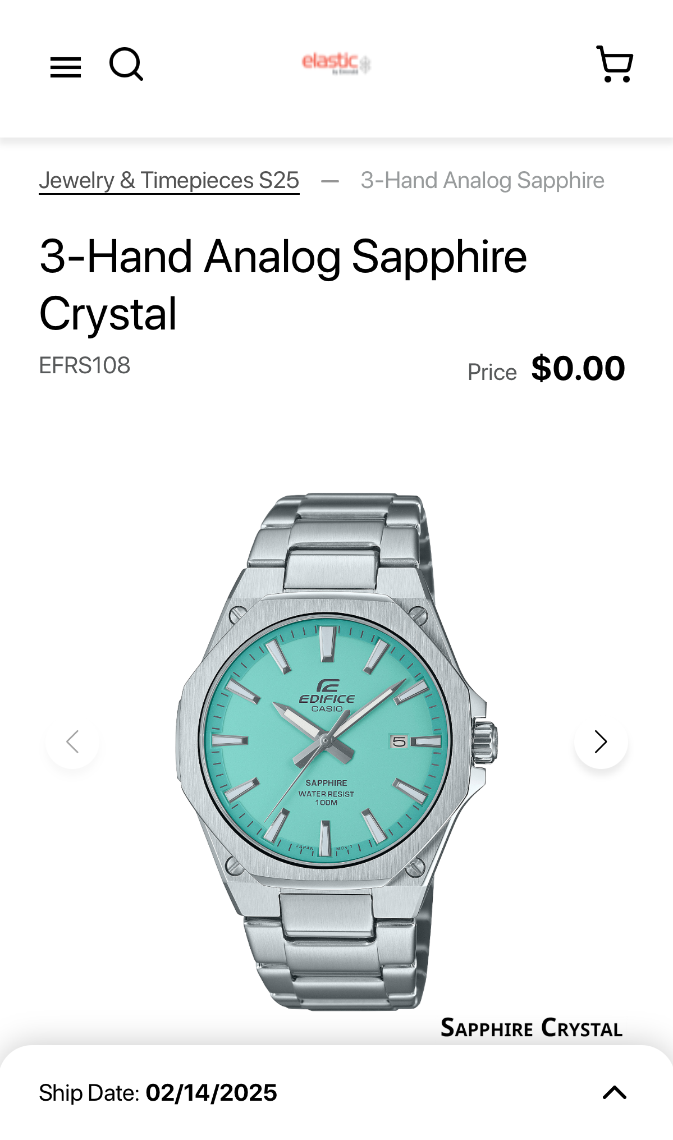Click the breadcrumb dash separator
The width and height of the screenshot is (673, 1140).
(x=330, y=181)
